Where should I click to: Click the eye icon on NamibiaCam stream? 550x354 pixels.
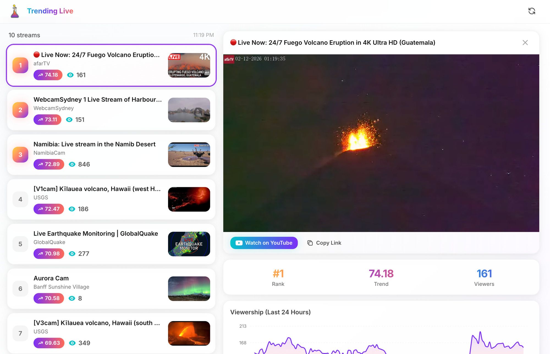72,164
